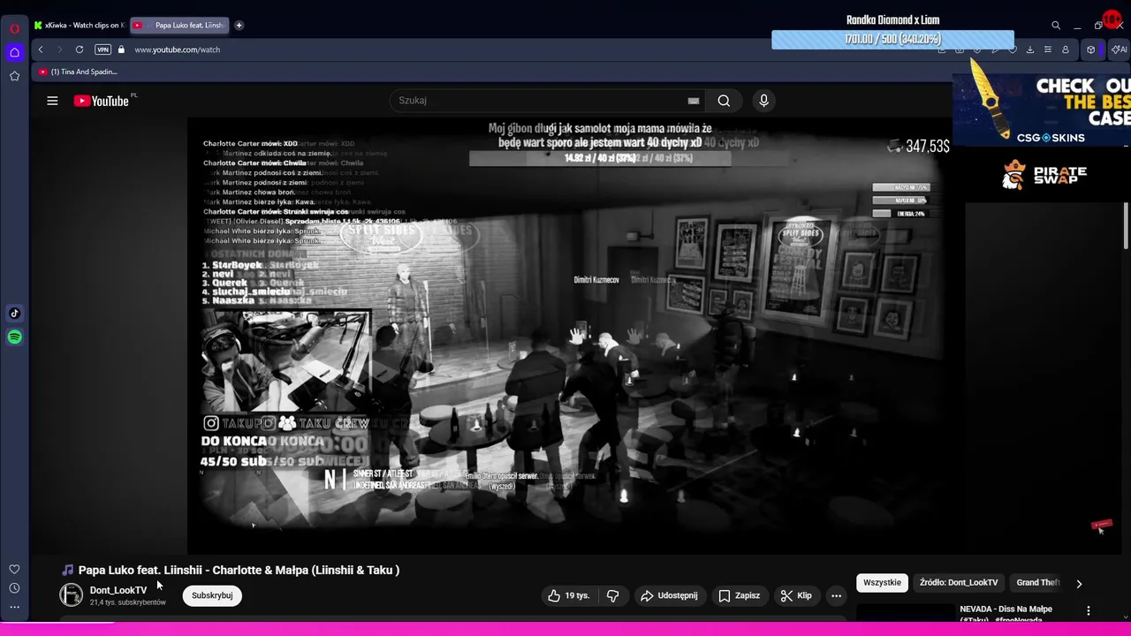Screen dimensions: 1131x636
Task: Click the video title Papa Luko feat. Liinshii
Action: click(x=239, y=570)
